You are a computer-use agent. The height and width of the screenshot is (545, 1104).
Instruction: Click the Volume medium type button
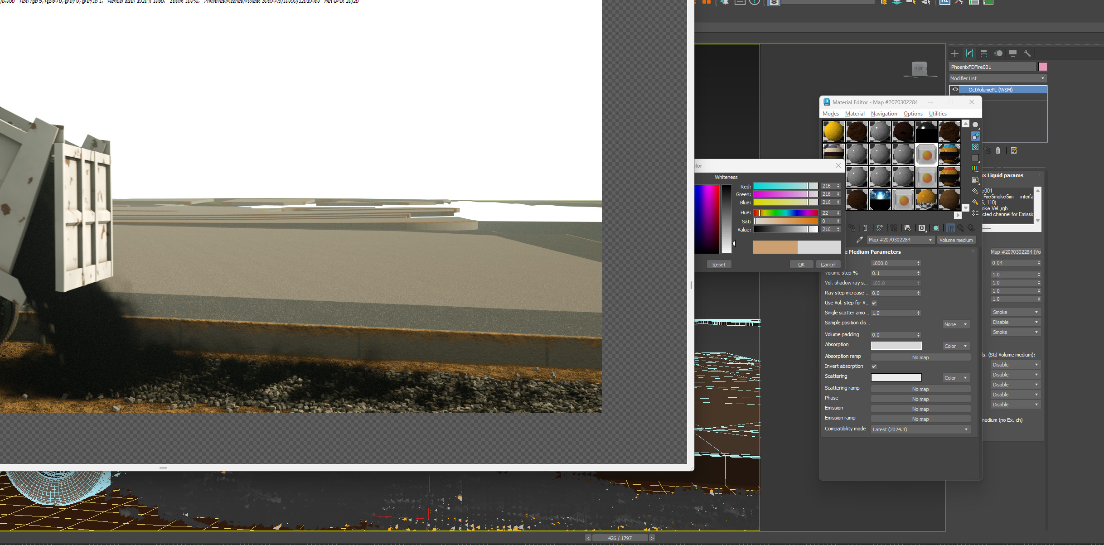(956, 240)
